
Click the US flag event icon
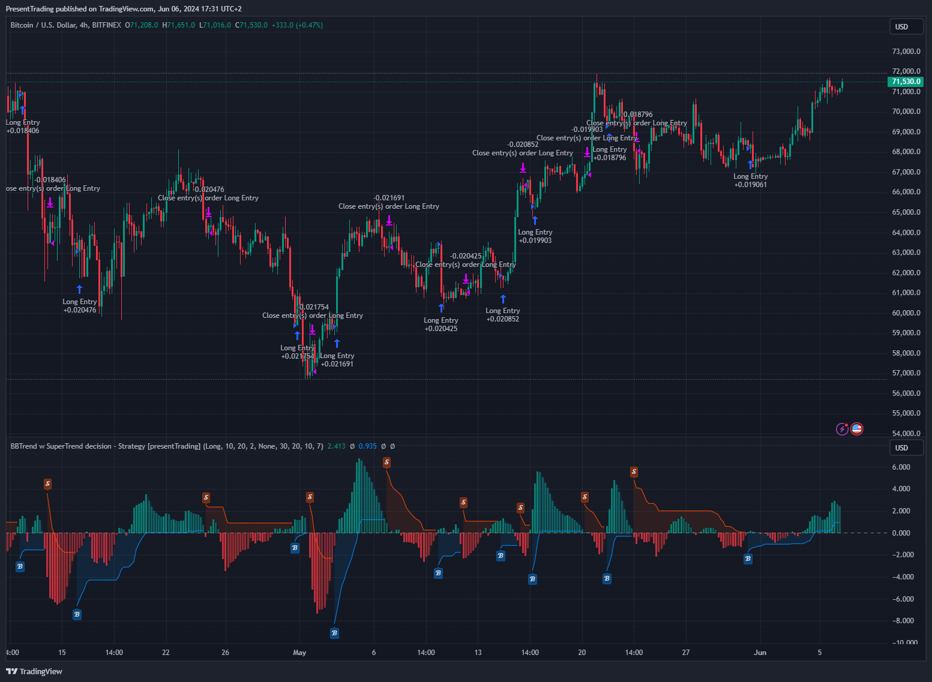point(856,429)
